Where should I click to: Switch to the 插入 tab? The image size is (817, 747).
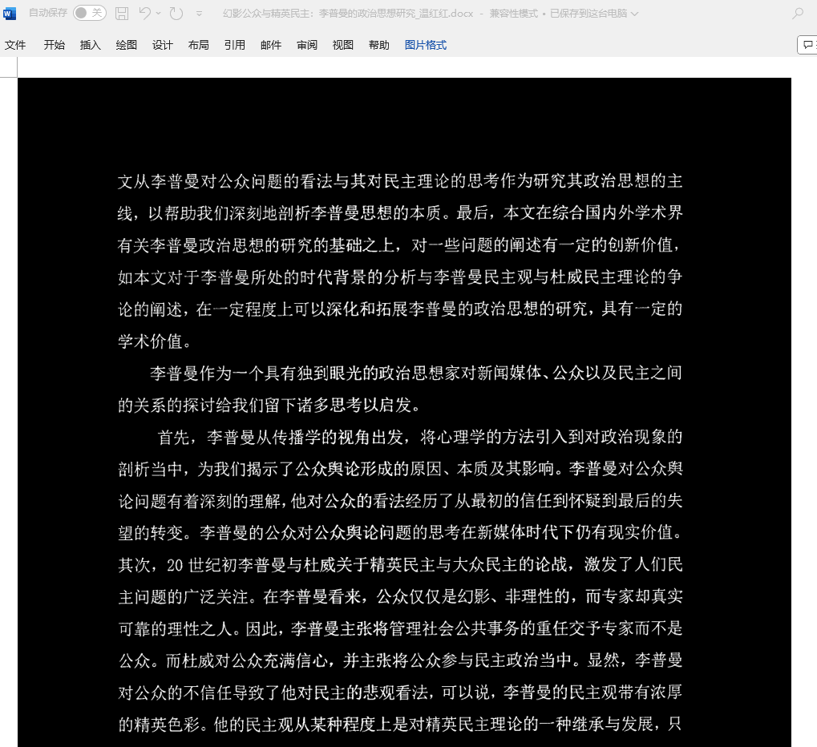pos(90,46)
